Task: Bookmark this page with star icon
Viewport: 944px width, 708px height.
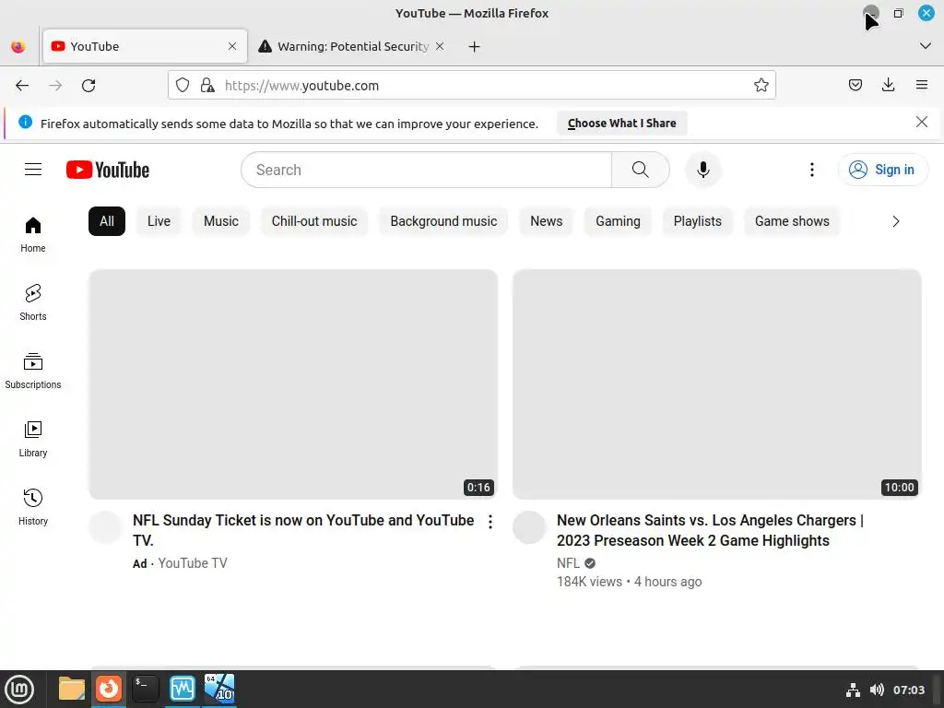Action: [761, 86]
